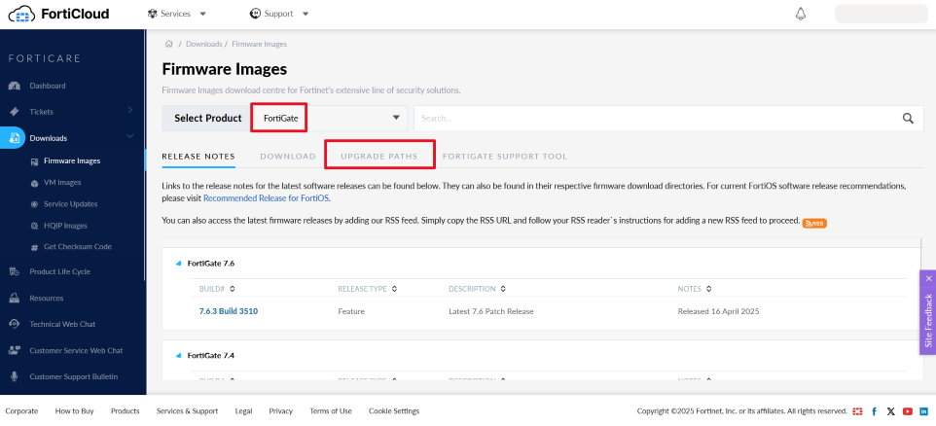
Task: Open the YouTube social icon
Action: (x=907, y=411)
